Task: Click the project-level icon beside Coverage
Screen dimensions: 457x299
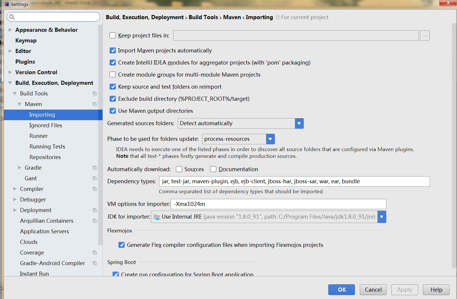Action: 95,252
